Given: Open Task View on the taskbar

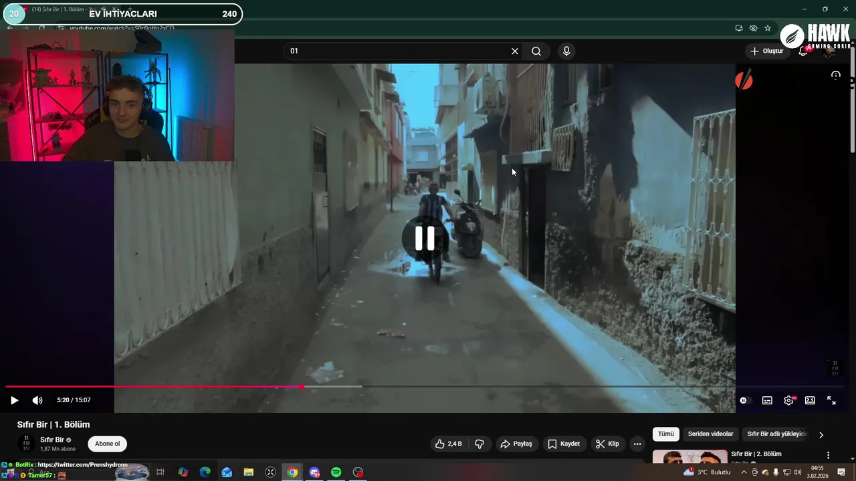Looking at the screenshot, I should [160, 472].
